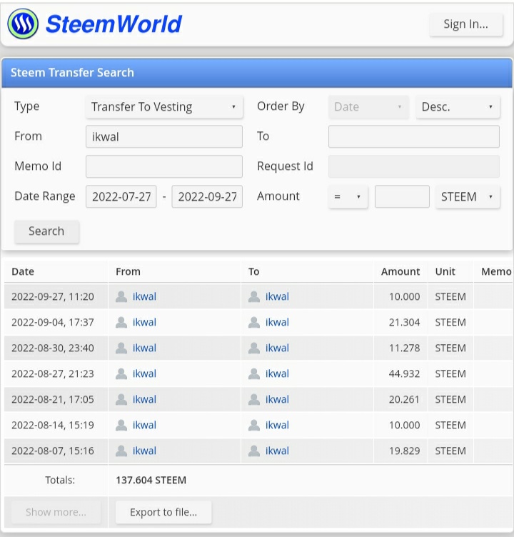Screen dimensions: 514x537
Task: Click the Amount column header
Action: tap(400, 271)
